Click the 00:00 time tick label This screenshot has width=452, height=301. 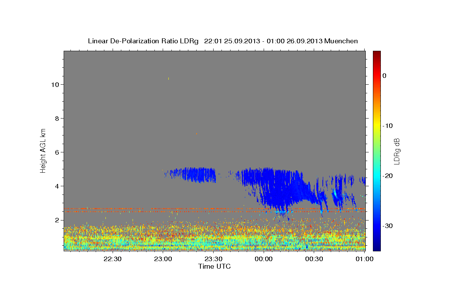[264, 259]
